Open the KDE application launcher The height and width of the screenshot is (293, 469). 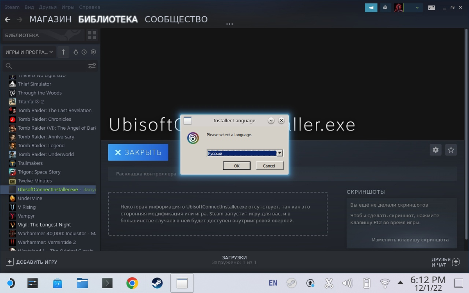[11, 283]
